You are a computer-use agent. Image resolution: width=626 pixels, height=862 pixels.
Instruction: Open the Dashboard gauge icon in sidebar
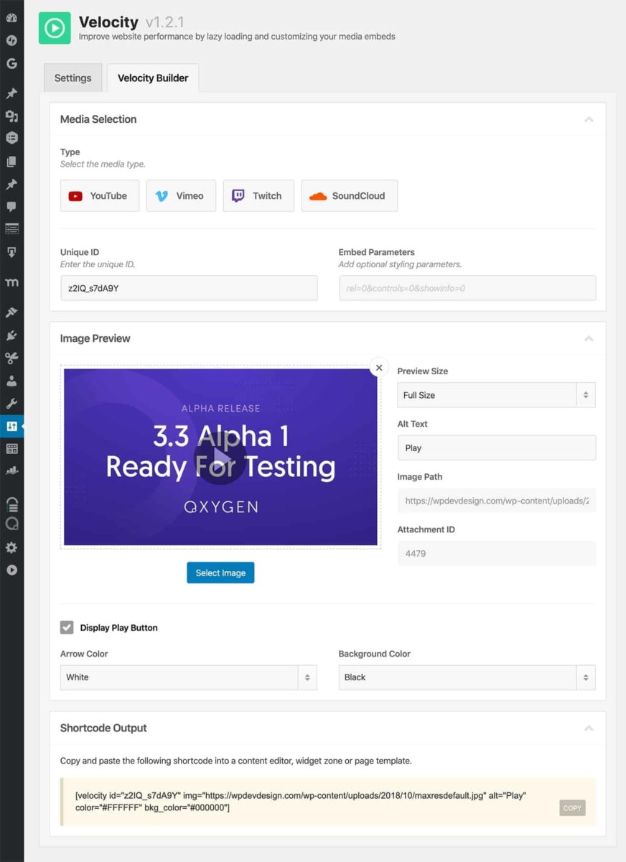click(x=11, y=17)
